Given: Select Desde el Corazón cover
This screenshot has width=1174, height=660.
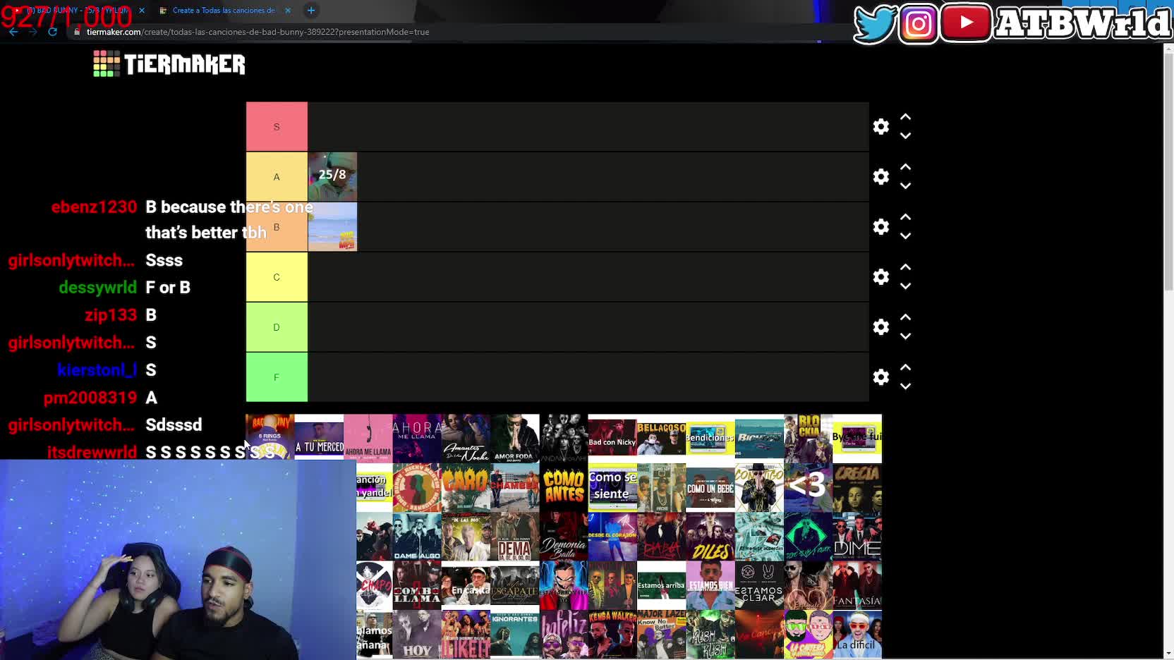Looking at the screenshot, I should (x=612, y=537).
